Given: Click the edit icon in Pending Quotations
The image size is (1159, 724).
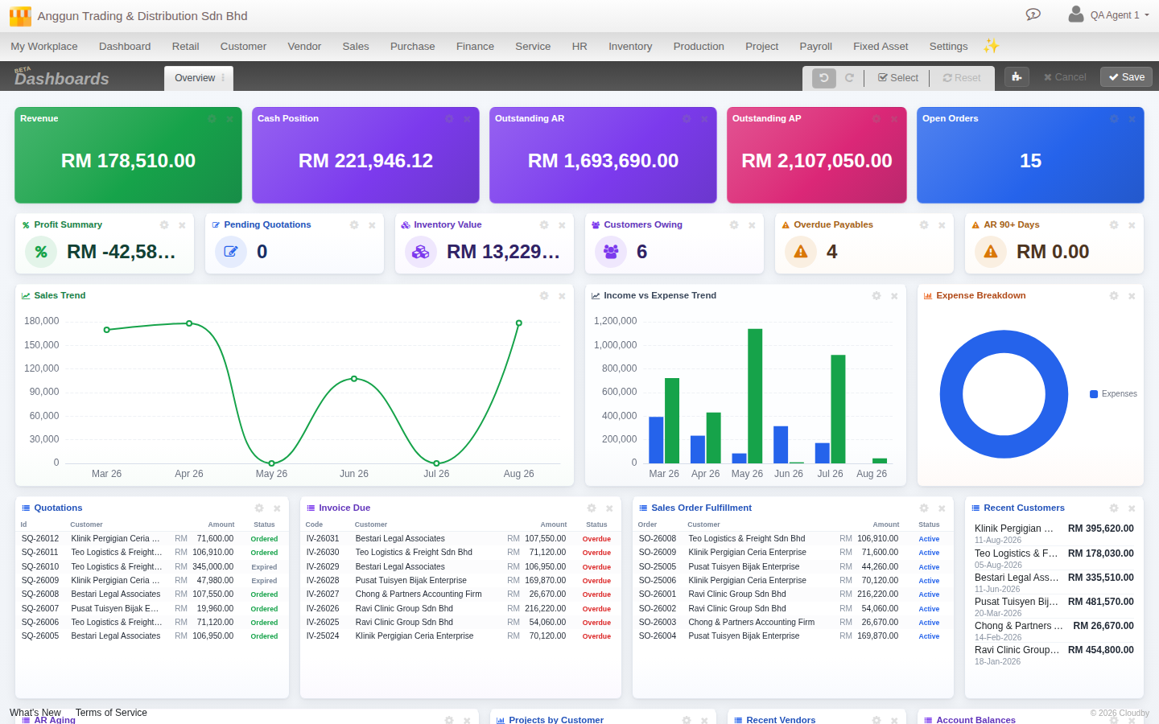Looking at the screenshot, I should 231,252.
